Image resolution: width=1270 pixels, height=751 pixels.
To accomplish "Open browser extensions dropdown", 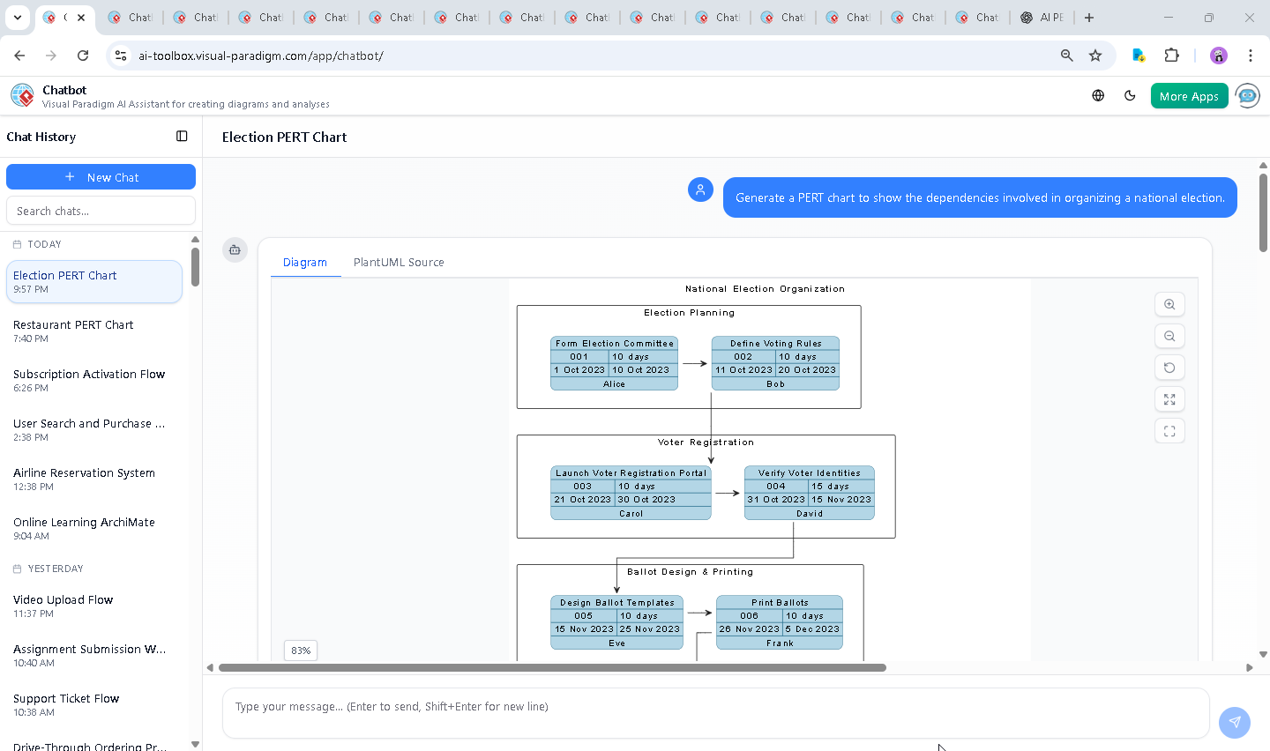I will [x=1172, y=55].
